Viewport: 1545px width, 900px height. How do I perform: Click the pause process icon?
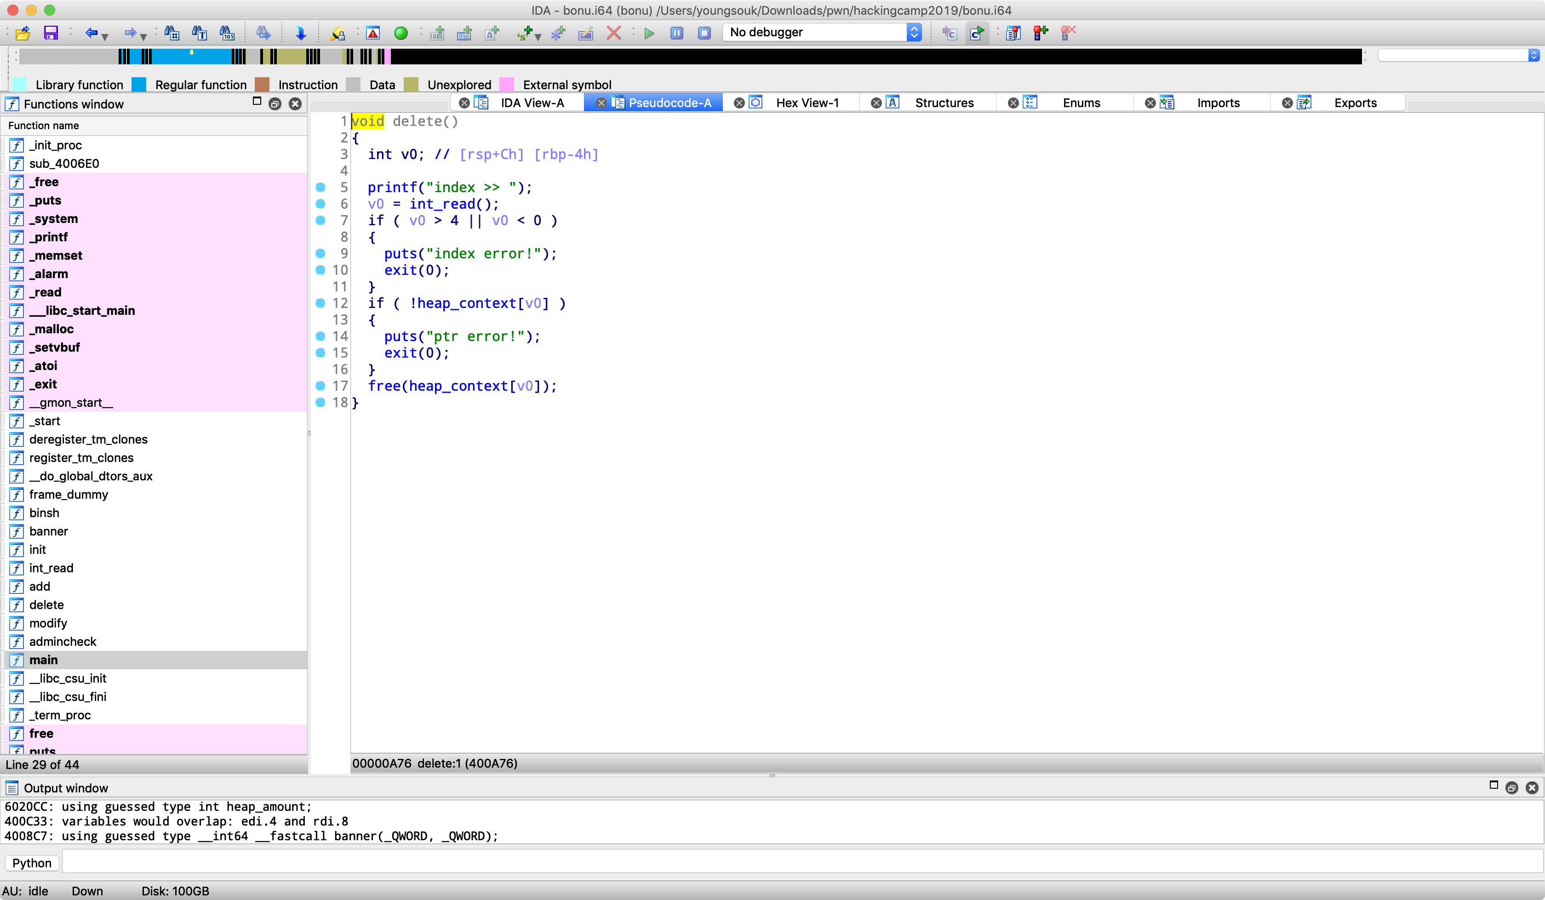click(x=677, y=33)
